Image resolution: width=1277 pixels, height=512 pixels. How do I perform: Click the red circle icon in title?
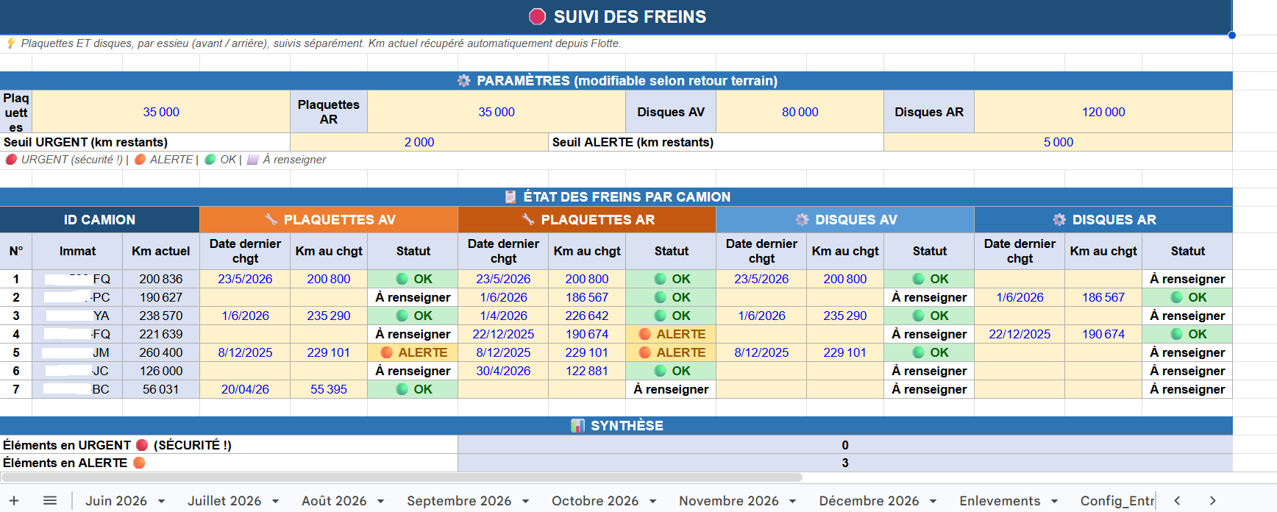538,17
